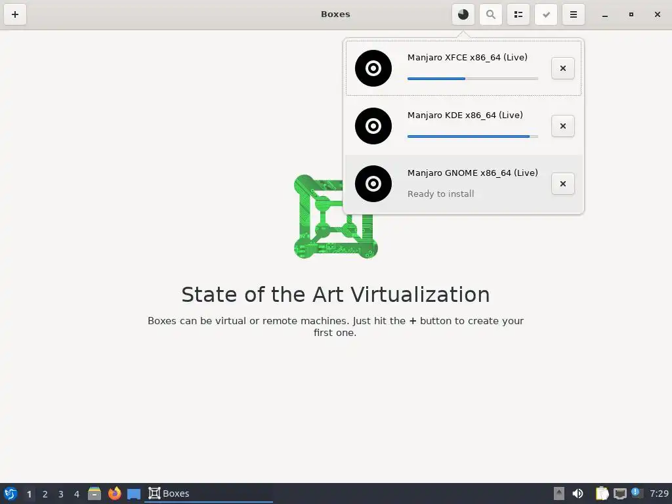Switch to workspace 2
This screenshot has width=672, height=504.
[x=45, y=494]
